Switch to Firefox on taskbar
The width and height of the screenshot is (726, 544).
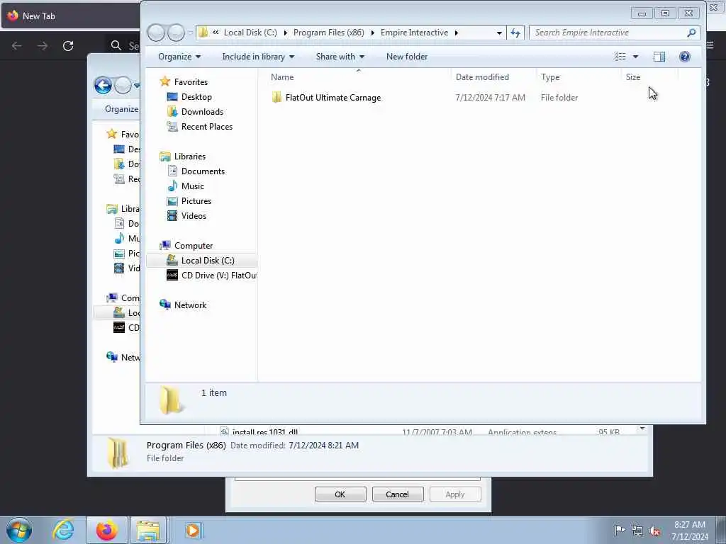point(106,530)
